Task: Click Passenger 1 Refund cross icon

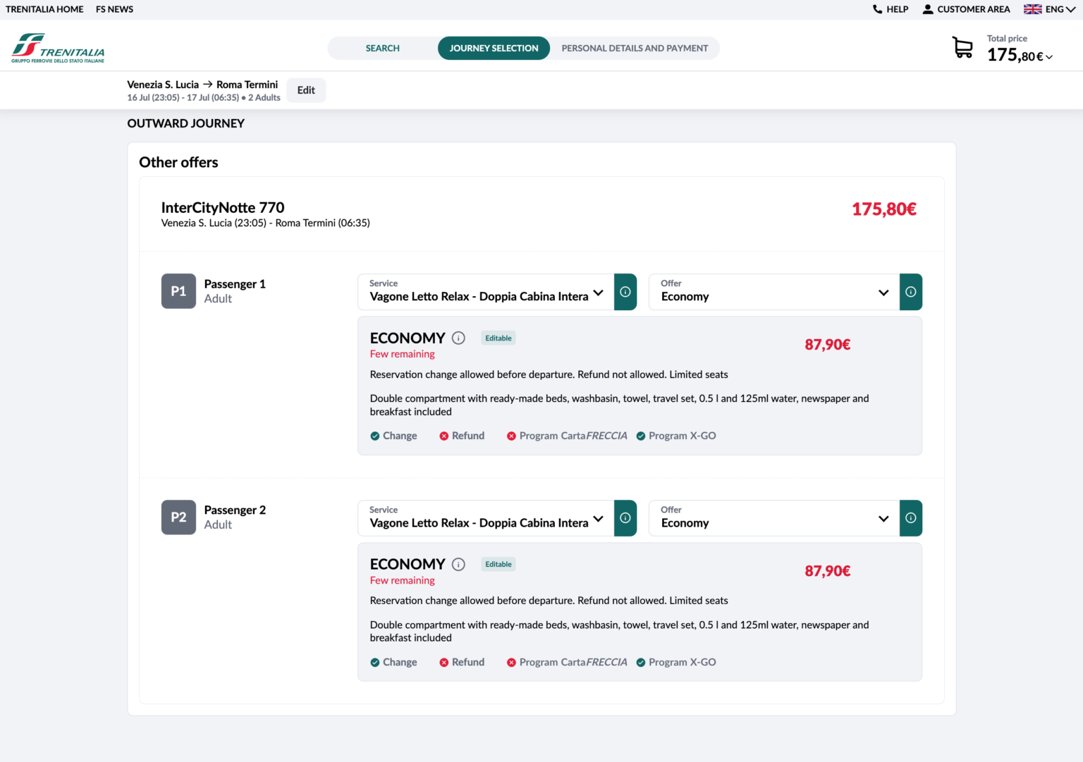Action: pyautogui.click(x=444, y=436)
